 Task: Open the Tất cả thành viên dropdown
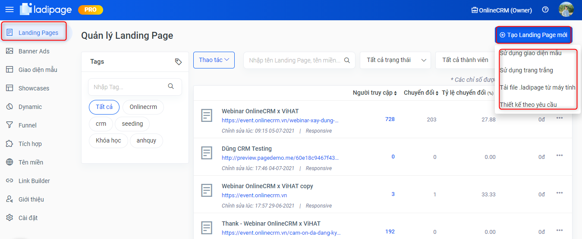click(x=465, y=60)
